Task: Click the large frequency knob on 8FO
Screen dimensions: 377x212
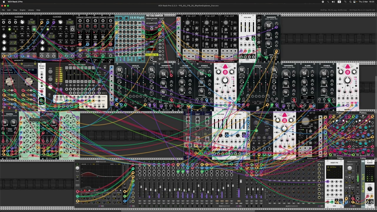Action: tap(306, 121)
